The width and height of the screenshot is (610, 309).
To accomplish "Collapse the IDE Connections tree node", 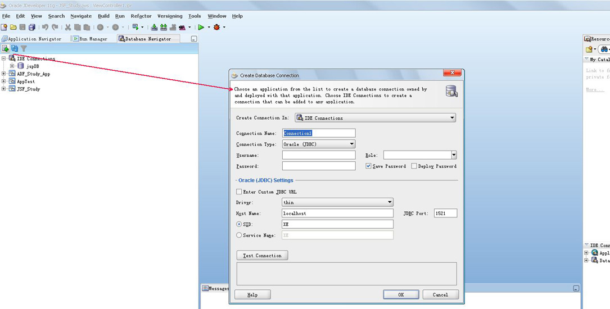I will click(x=4, y=58).
